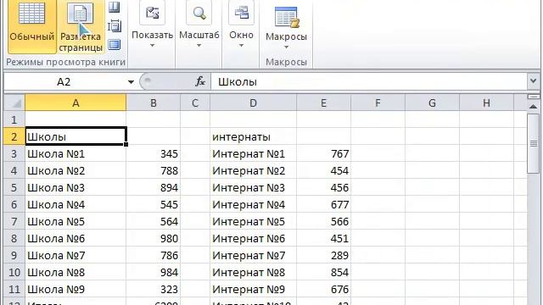Click the insert function fx icon
This screenshot has width=543, height=305.
click(x=200, y=82)
